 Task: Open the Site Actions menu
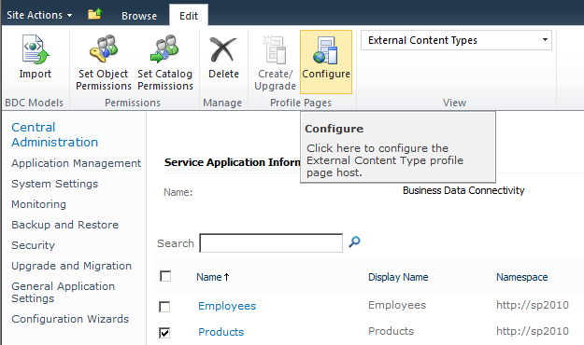pos(39,15)
